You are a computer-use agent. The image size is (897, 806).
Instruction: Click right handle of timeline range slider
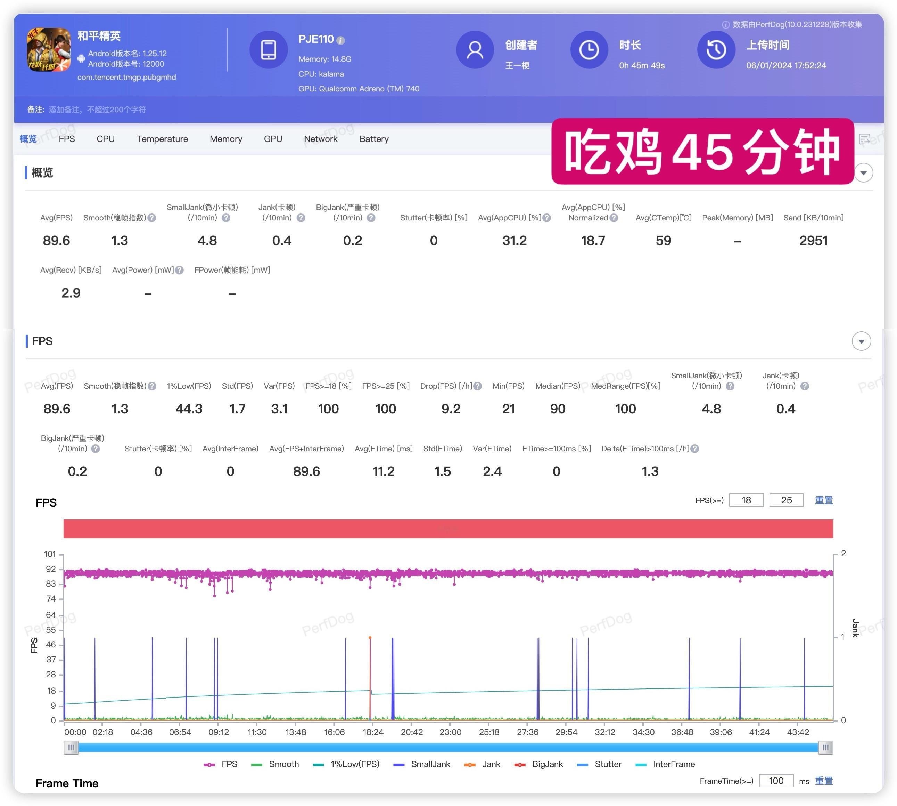click(825, 748)
